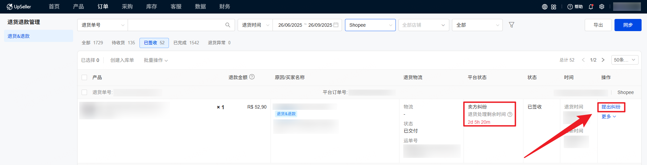Open the 订单 menu
Image resolution: width=647 pixels, height=165 pixels.
[x=103, y=7]
